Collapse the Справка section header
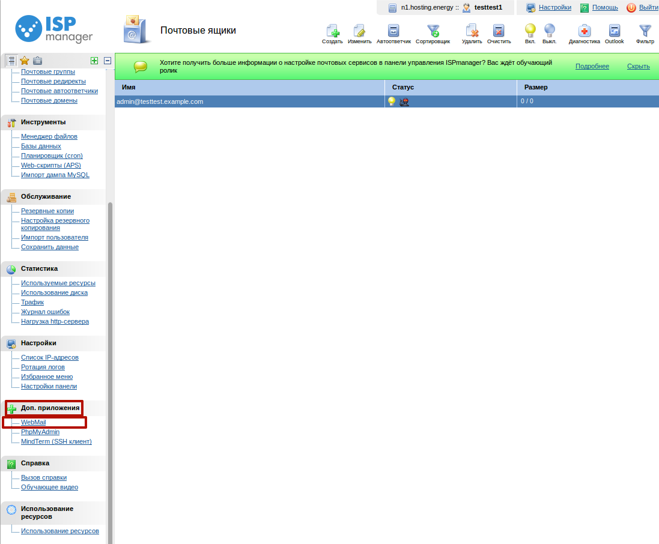The image size is (659, 544). click(53, 464)
